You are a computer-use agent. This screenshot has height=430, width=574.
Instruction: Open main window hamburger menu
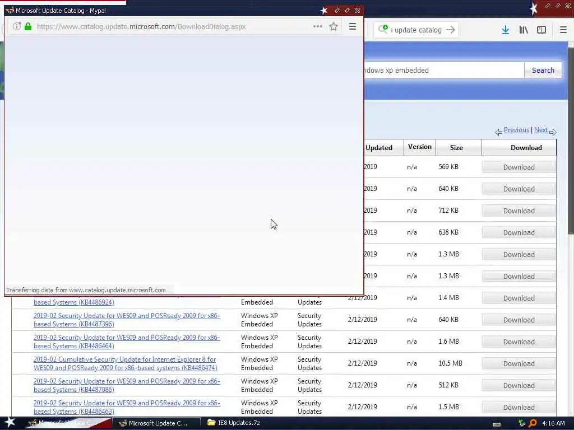click(x=563, y=30)
